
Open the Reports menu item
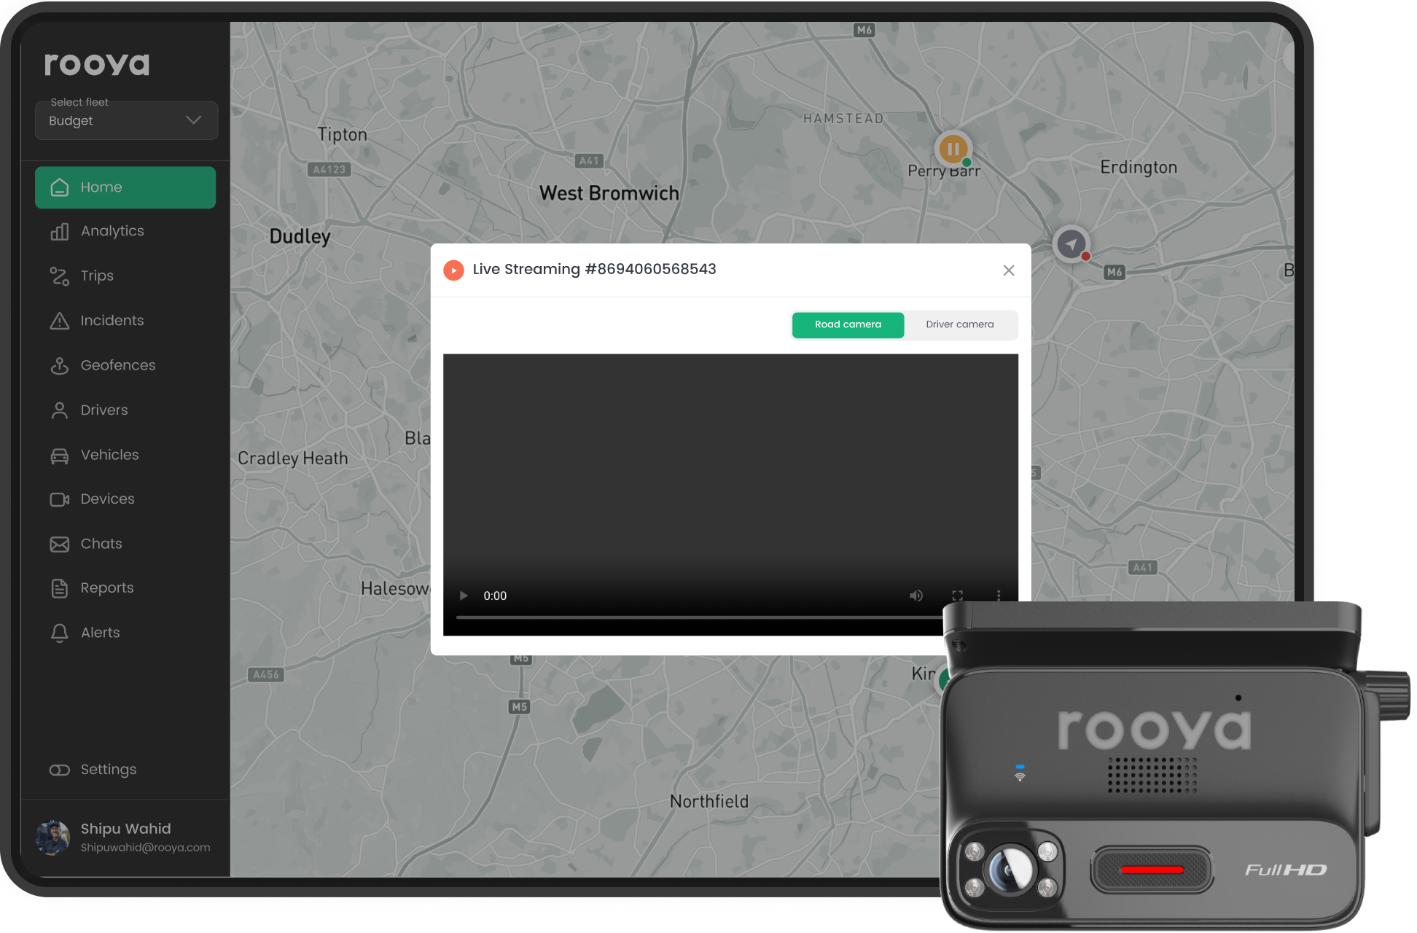pyautogui.click(x=107, y=588)
